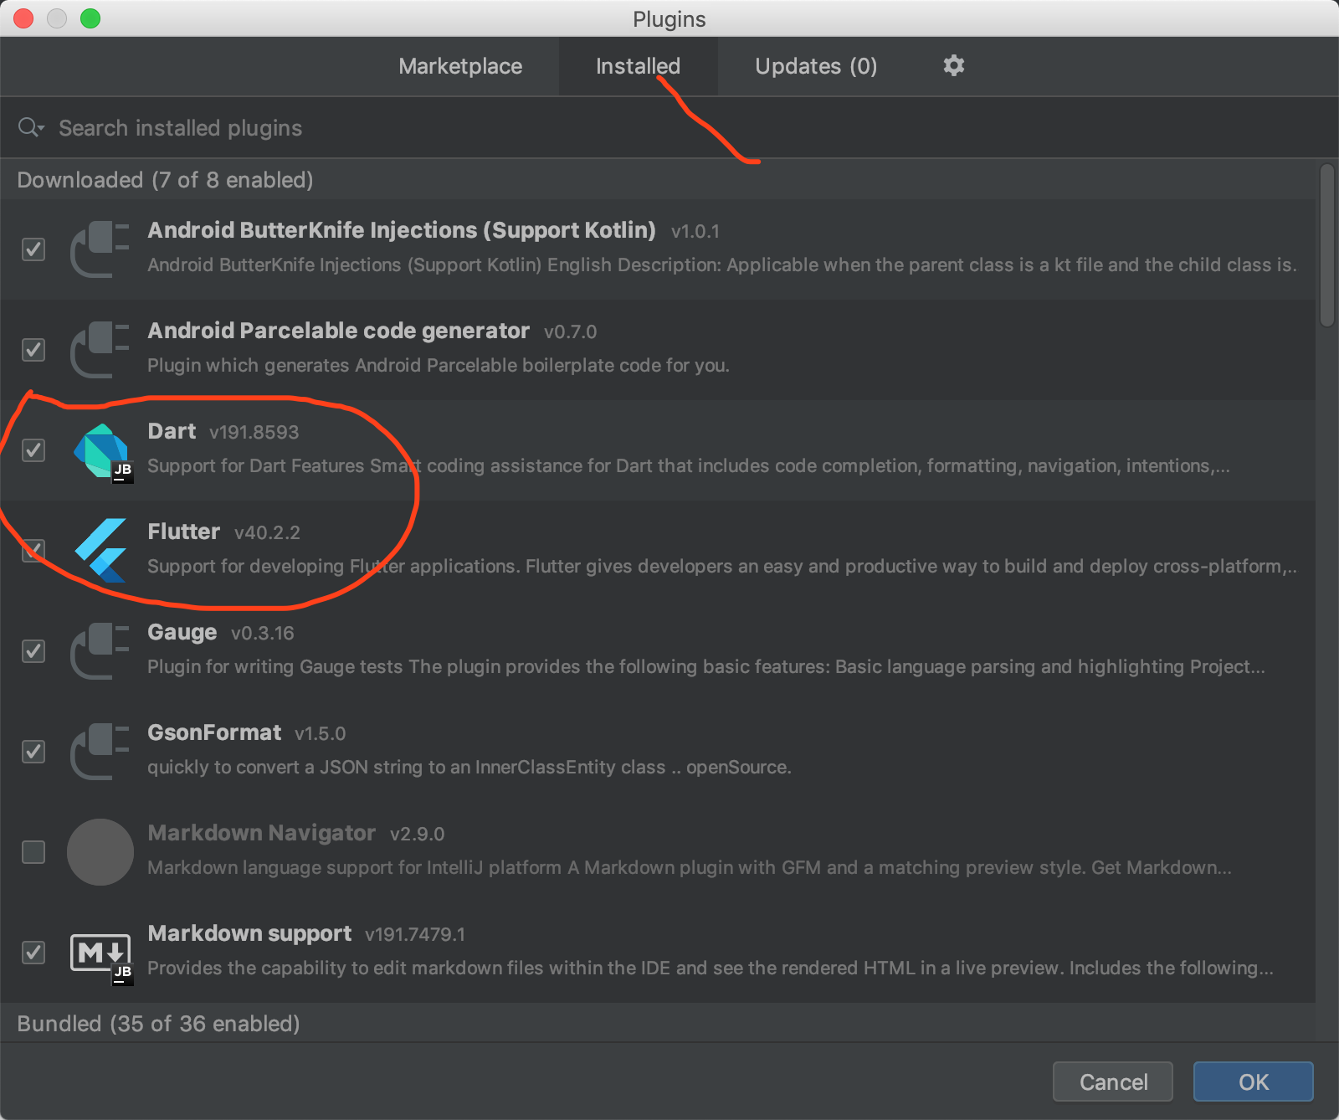The width and height of the screenshot is (1339, 1120).
Task: Open the Updates (0) tab
Action: [x=816, y=66]
